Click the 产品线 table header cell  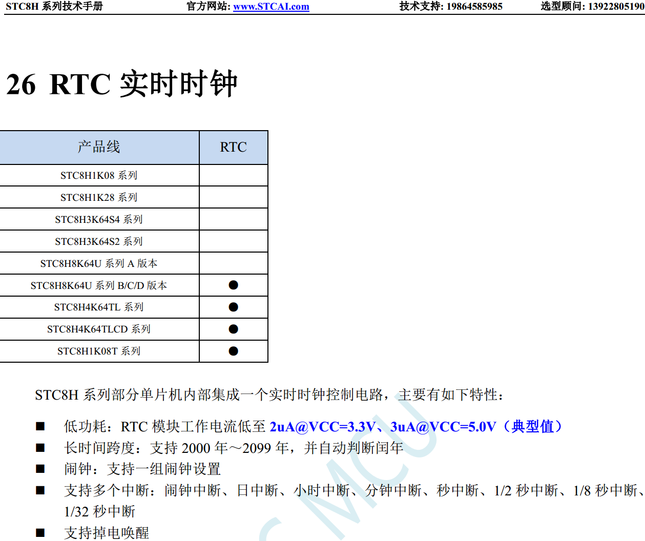click(x=99, y=148)
